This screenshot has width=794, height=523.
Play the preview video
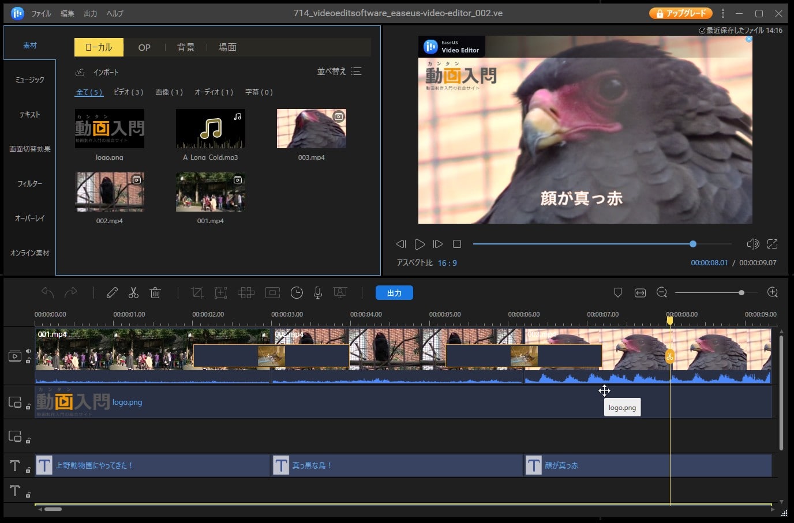(x=420, y=244)
